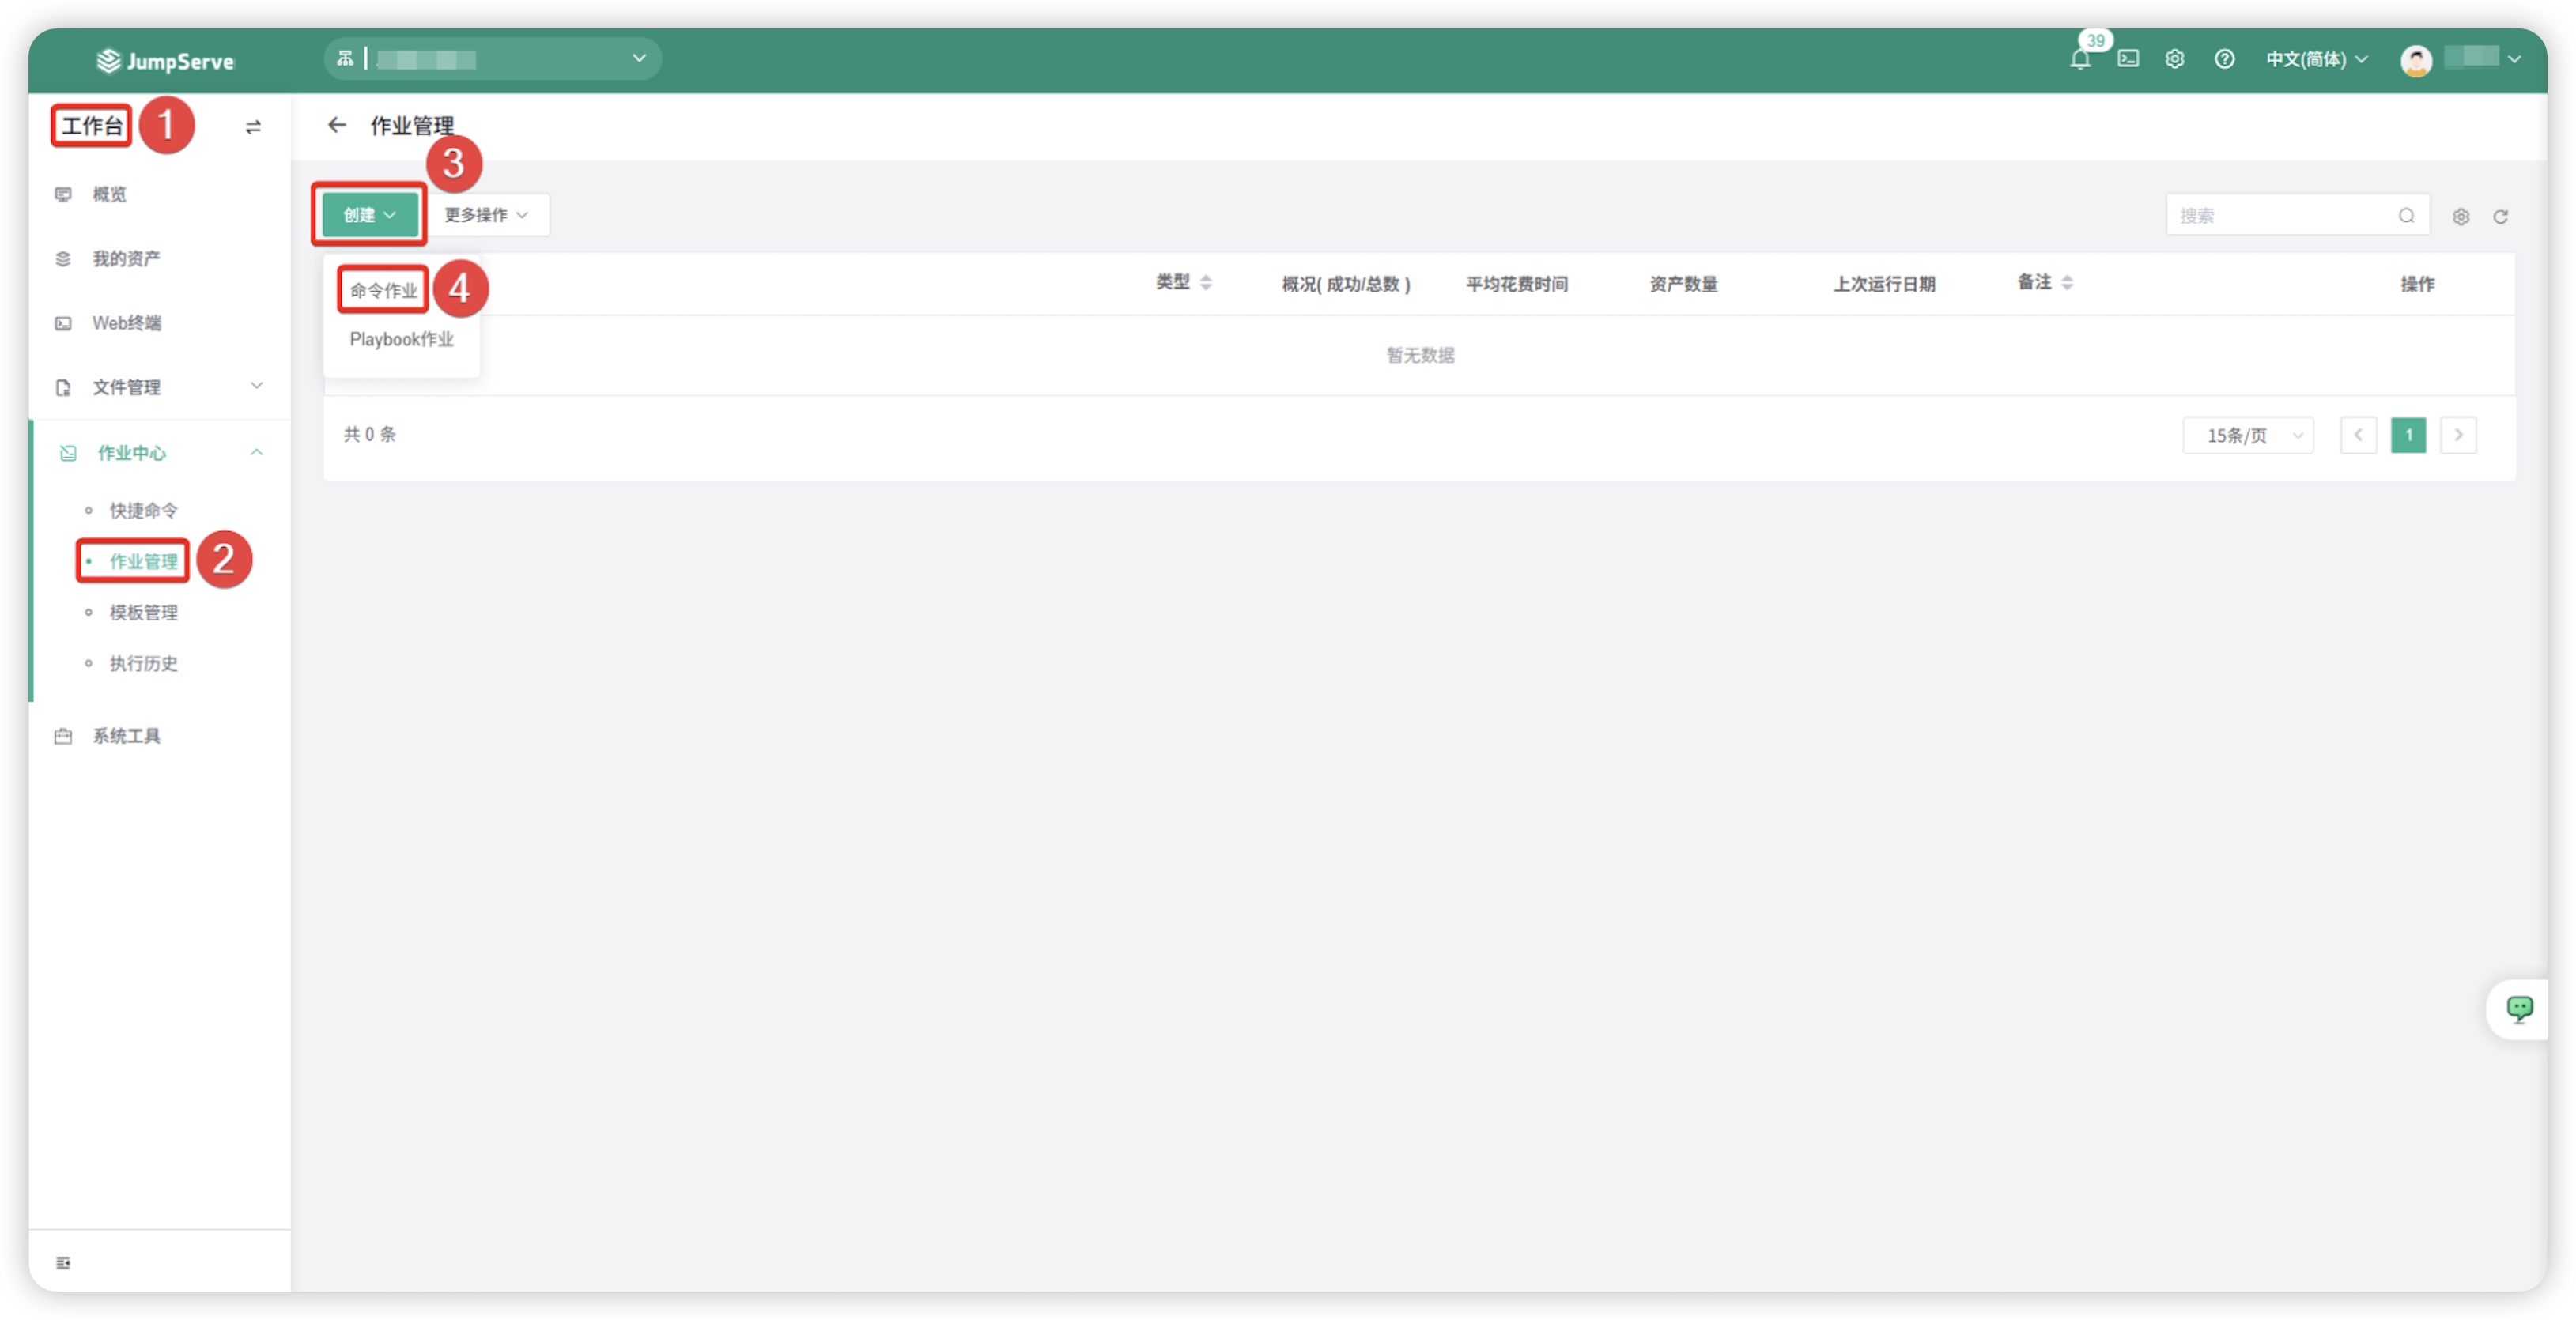Click the notification bell icon
This screenshot has height=1320, width=2576.
coord(2079,59)
